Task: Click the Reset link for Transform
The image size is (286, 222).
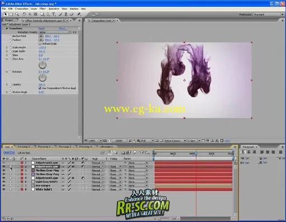Action: tap(41, 28)
